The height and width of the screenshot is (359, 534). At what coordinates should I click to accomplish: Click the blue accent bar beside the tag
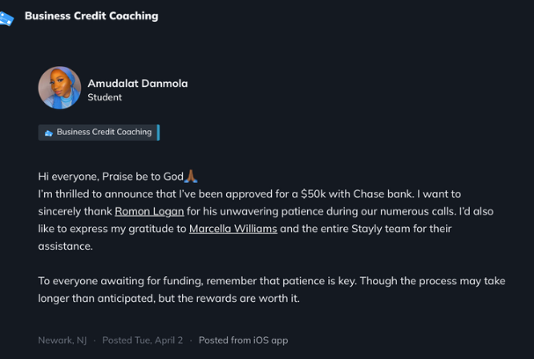pos(158,132)
